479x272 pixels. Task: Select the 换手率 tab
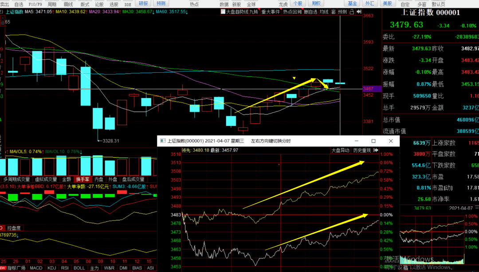[83, 179]
